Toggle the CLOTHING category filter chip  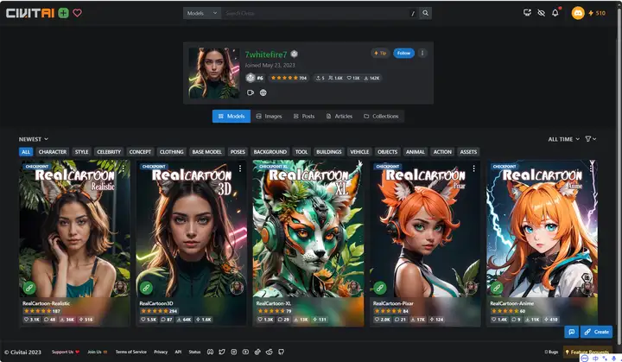point(171,152)
